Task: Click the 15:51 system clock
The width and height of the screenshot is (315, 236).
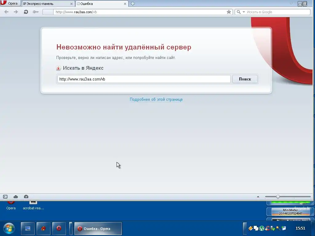Action: [300, 228]
